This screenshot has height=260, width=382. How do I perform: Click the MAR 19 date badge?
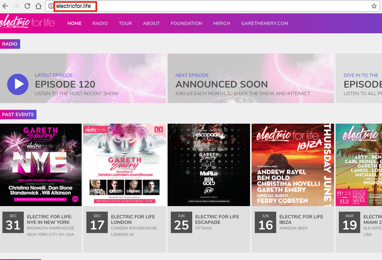coord(350,222)
